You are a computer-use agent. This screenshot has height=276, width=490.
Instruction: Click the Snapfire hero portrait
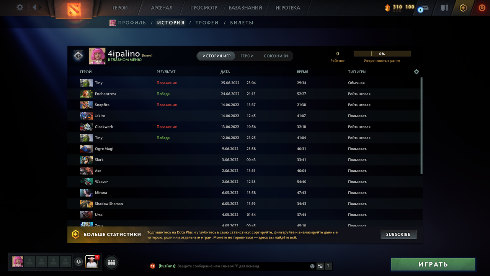tap(87, 105)
